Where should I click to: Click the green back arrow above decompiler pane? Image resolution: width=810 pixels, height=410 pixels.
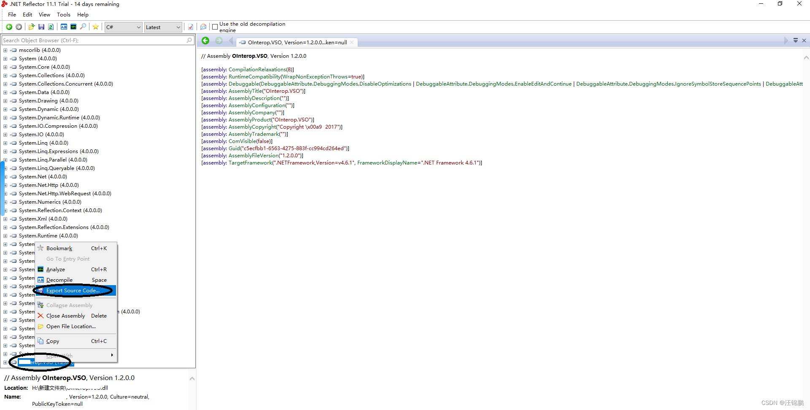205,41
